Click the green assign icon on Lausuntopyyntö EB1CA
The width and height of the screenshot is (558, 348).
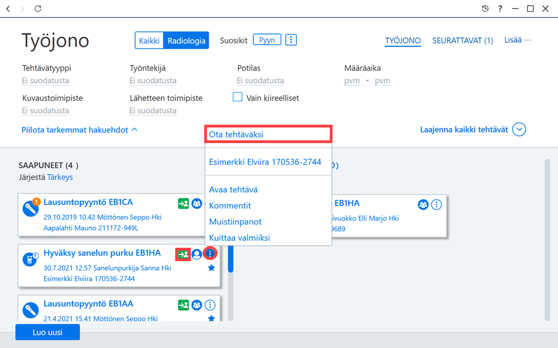[183, 203]
